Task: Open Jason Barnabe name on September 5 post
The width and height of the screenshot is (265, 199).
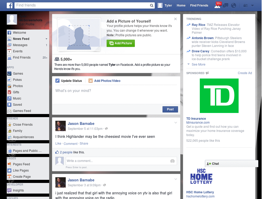Action: (x=81, y=124)
